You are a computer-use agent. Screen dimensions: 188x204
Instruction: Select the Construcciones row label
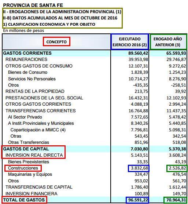point(23,168)
